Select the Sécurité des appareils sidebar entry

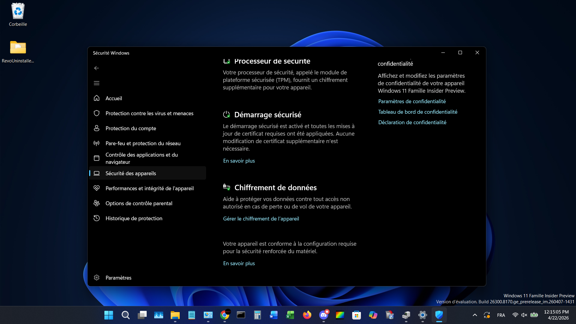click(x=130, y=173)
